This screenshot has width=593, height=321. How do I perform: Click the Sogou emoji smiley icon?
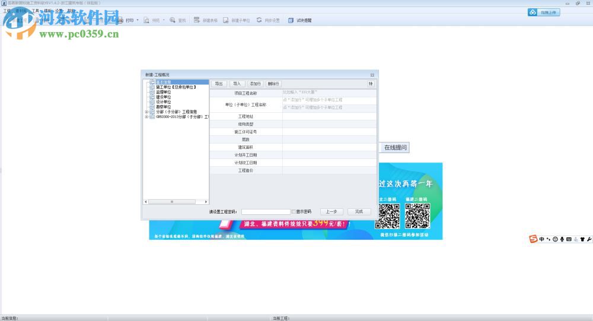click(x=555, y=239)
